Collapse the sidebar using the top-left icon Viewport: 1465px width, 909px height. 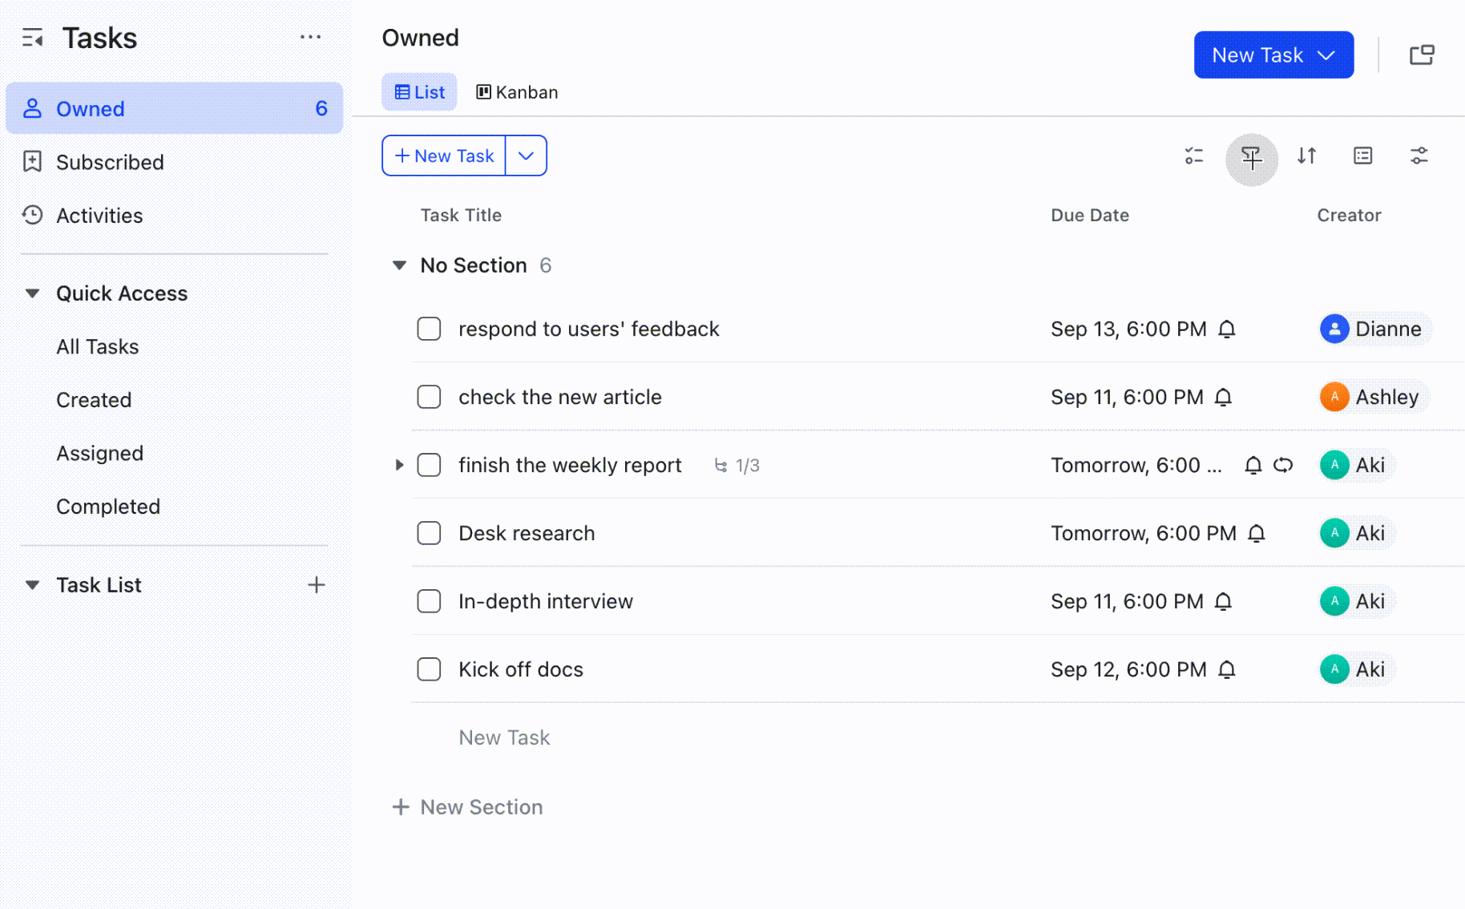[33, 37]
